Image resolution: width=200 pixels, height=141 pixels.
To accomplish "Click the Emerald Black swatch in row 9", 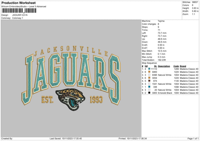I will click(149, 93).
